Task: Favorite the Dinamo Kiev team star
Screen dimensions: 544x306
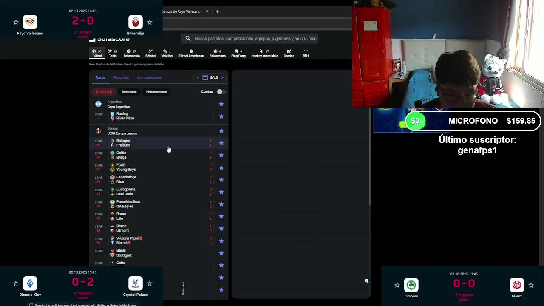Action: (x=16, y=283)
